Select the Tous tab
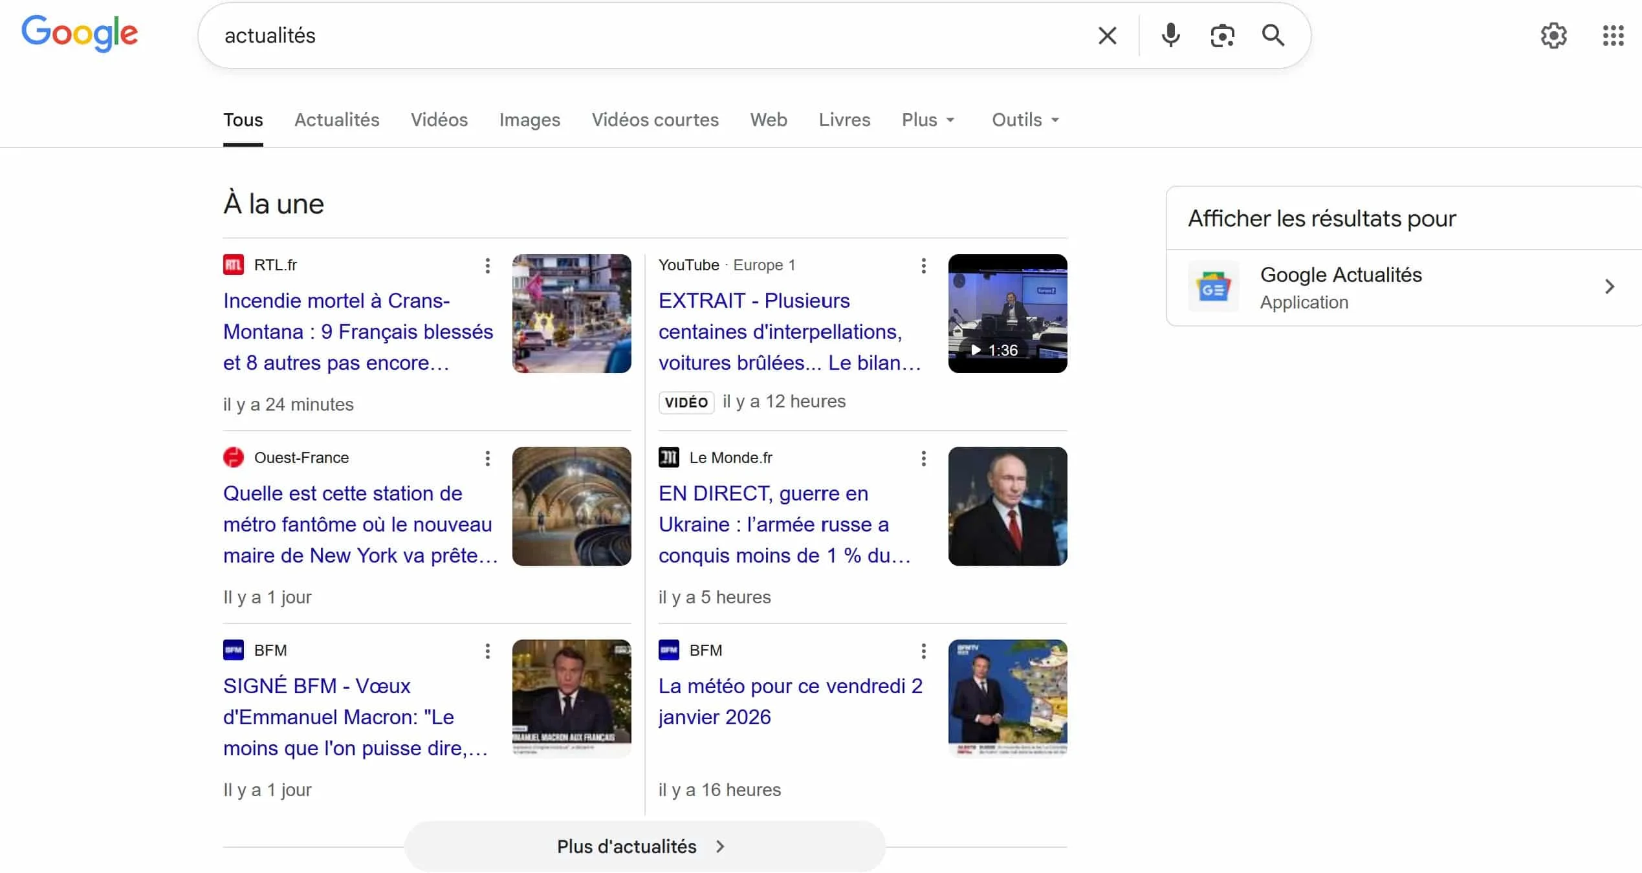 pyautogui.click(x=243, y=120)
